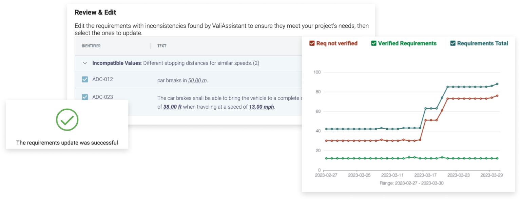Click the IDENTIFIER column header
The width and height of the screenshot is (521, 200).
[92, 46]
